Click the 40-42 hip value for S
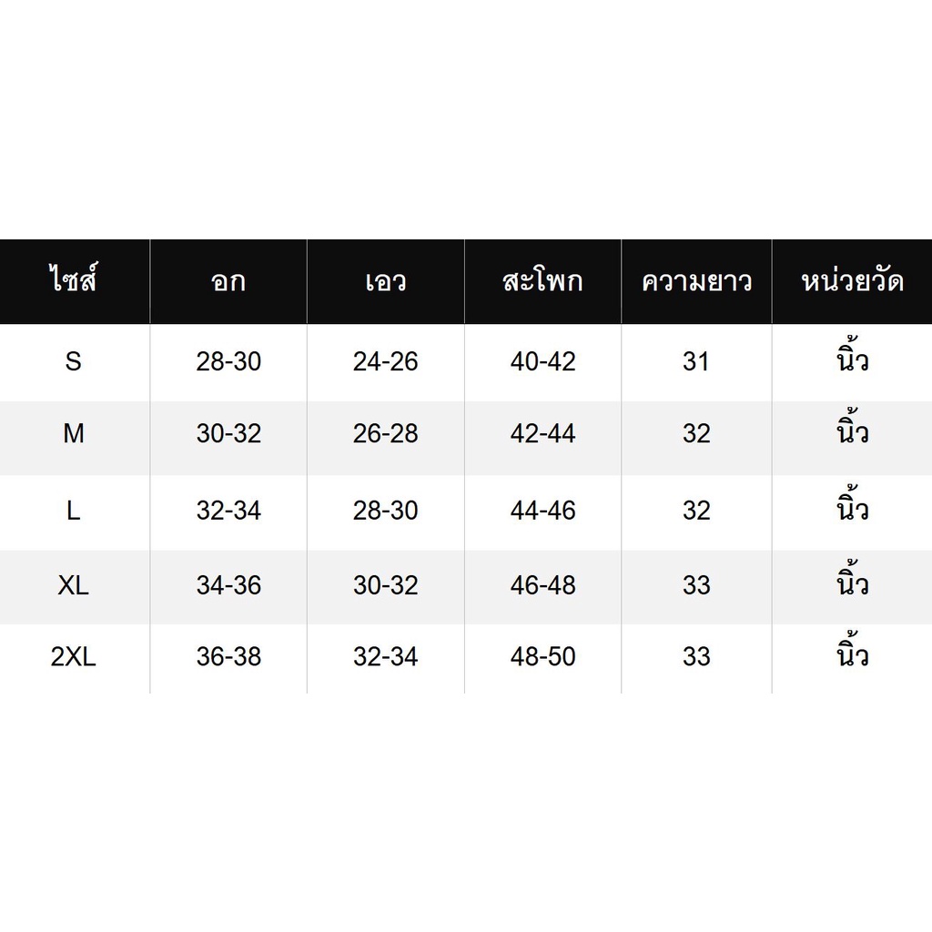This screenshot has height=932, width=932. click(542, 361)
